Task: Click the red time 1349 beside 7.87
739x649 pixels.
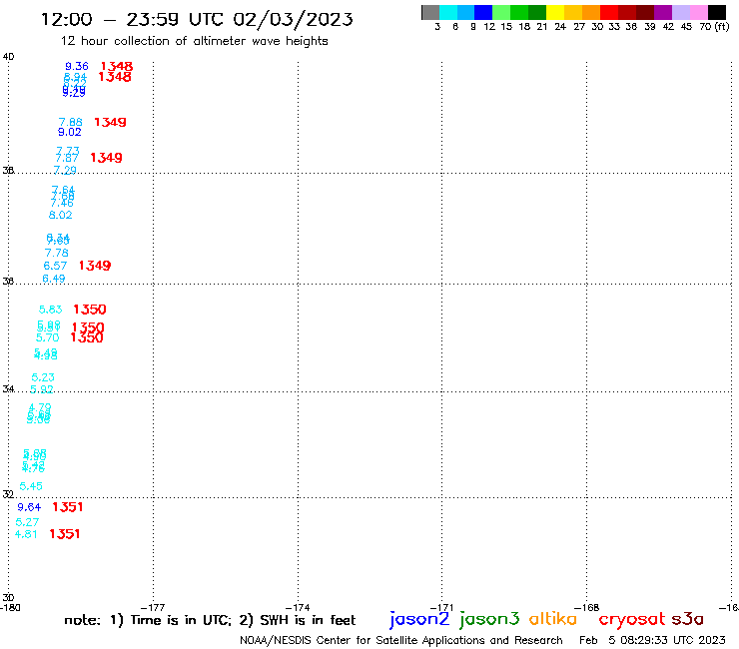Action: coord(106,158)
